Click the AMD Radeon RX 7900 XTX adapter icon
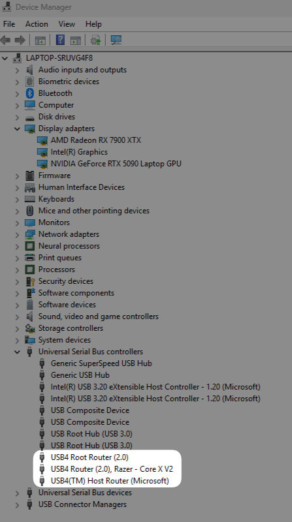Viewport: 292px width, 522px height. coord(42,140)
